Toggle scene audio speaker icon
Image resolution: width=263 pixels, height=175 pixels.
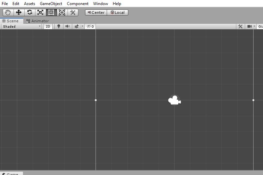(x=68, y=26)
